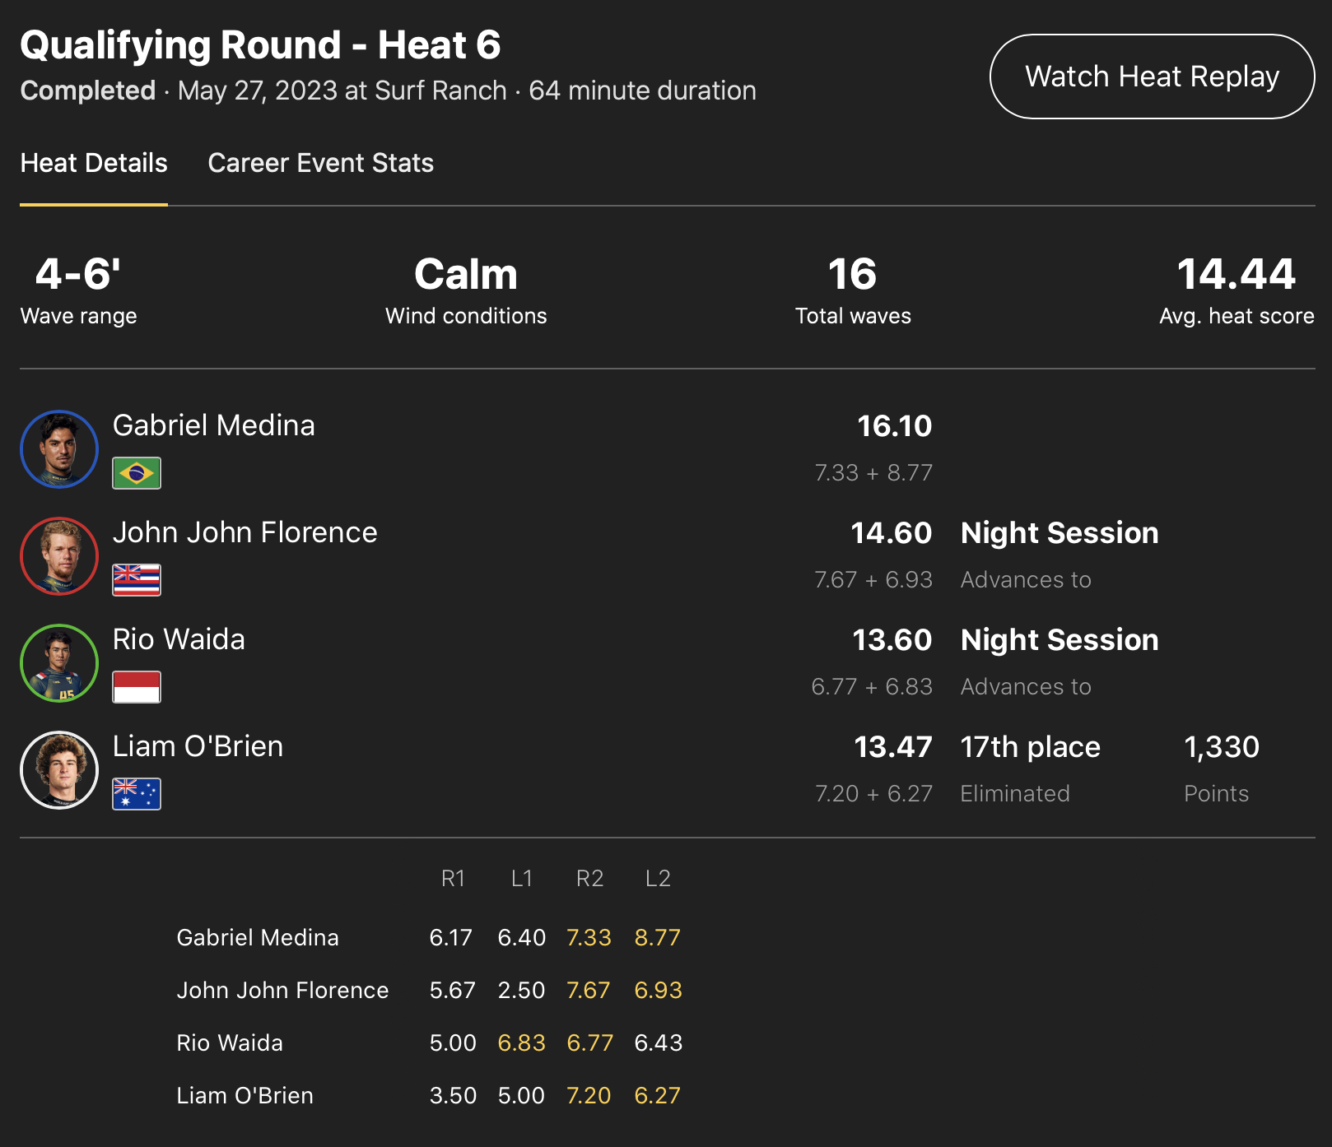Select the Heat Details tab

(x=94, y=163)
